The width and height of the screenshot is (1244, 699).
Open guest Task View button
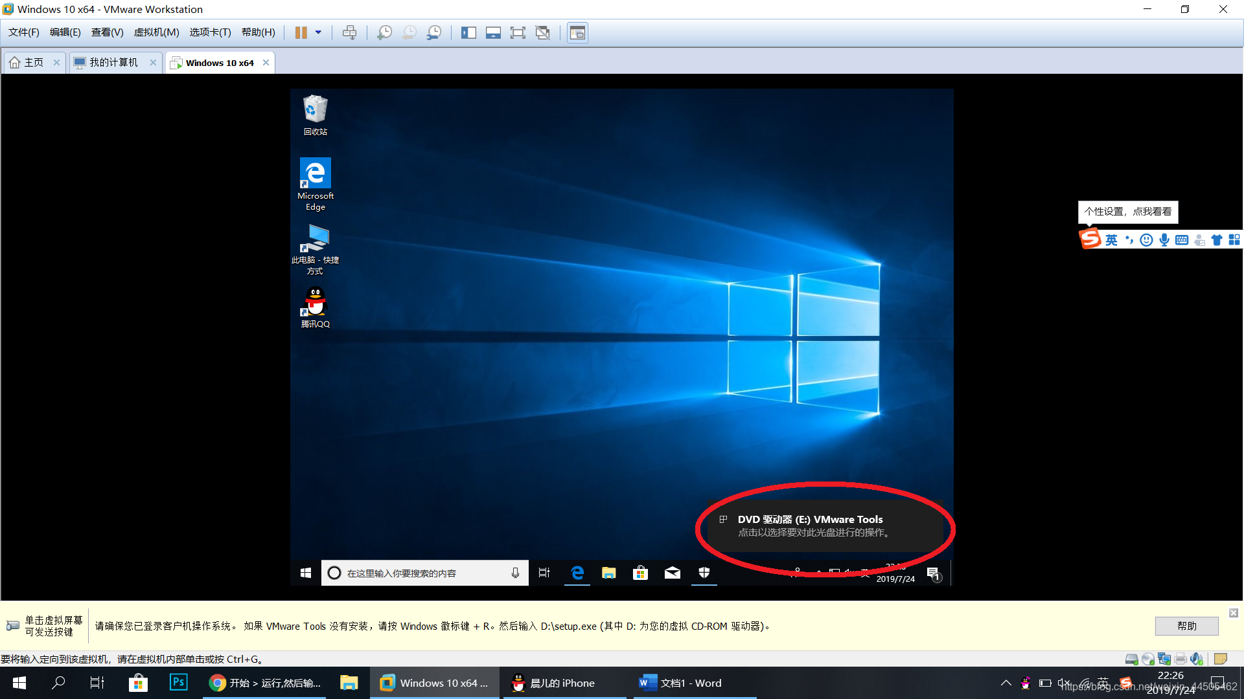pyautogui.click(x=544, y=573)
